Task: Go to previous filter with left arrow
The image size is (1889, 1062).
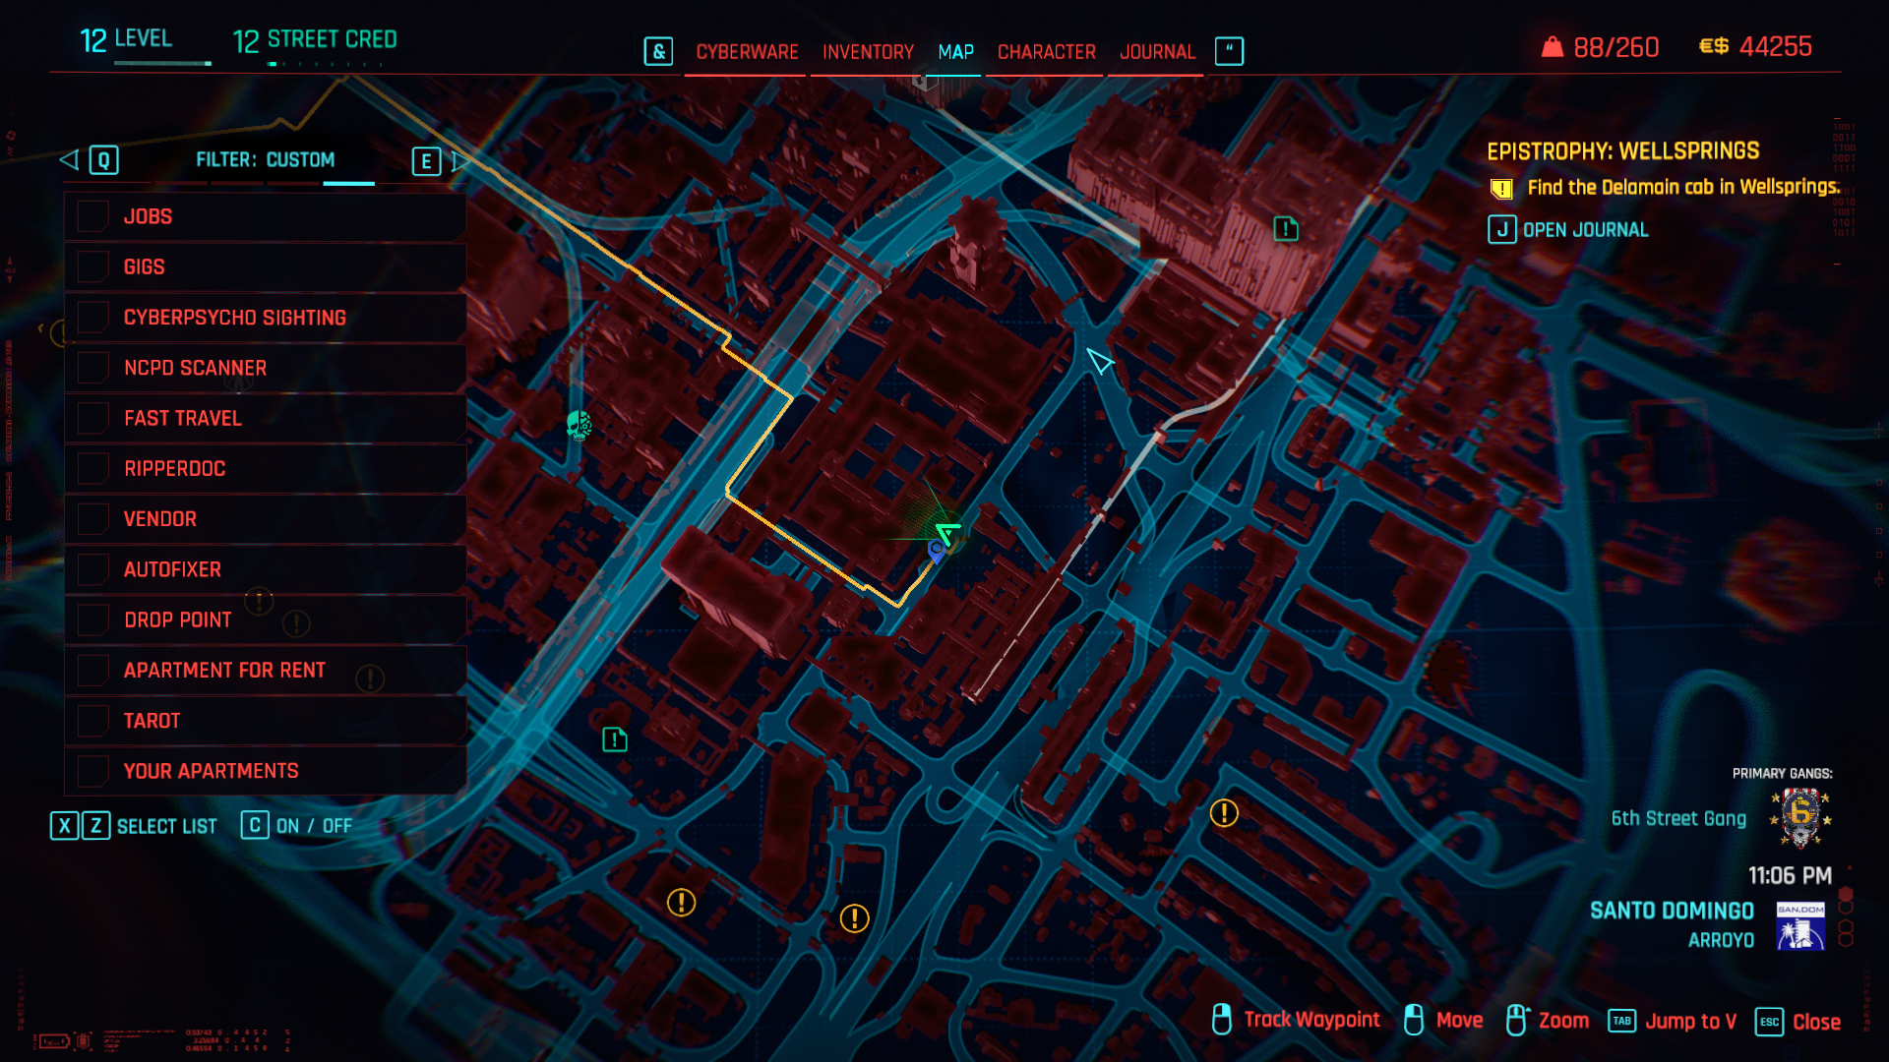Action: (x=69, y=160)
